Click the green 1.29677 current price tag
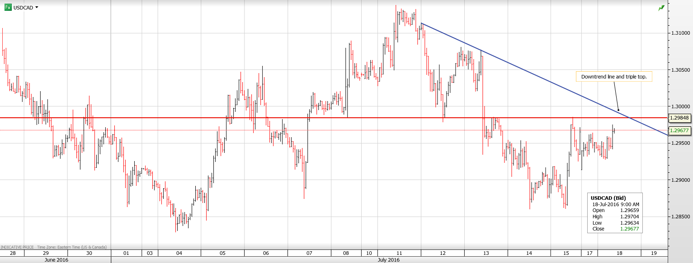 [x=679, y=130]
